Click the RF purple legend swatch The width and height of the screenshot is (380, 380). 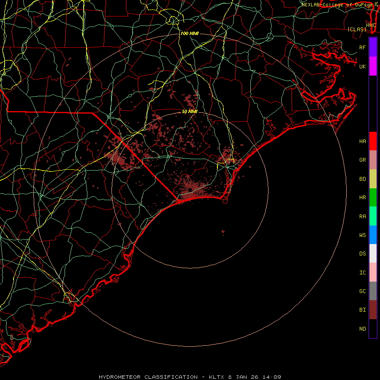[373, 47]
